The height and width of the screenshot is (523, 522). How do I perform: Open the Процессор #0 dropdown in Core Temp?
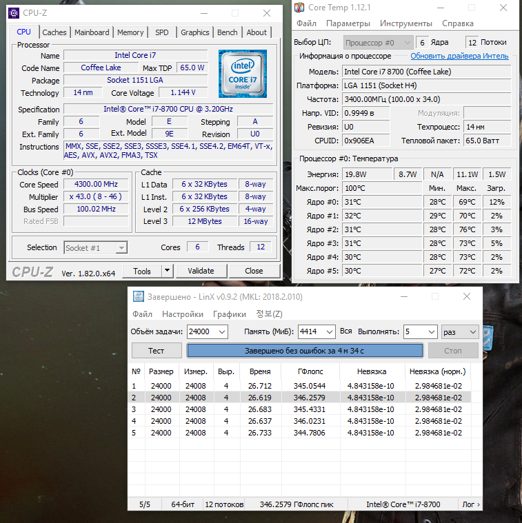[378, 43]
